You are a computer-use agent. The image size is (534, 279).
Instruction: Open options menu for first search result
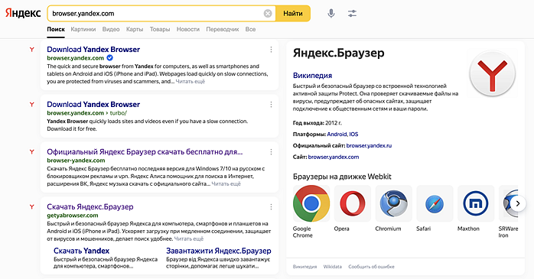click(x=271, y=50)
